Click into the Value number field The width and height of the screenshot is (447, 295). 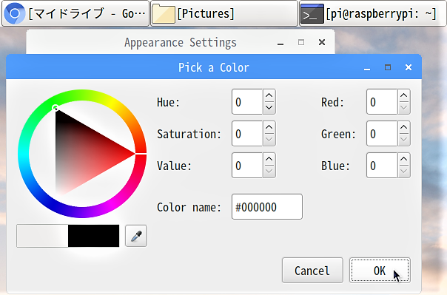(x=247, y=166)
